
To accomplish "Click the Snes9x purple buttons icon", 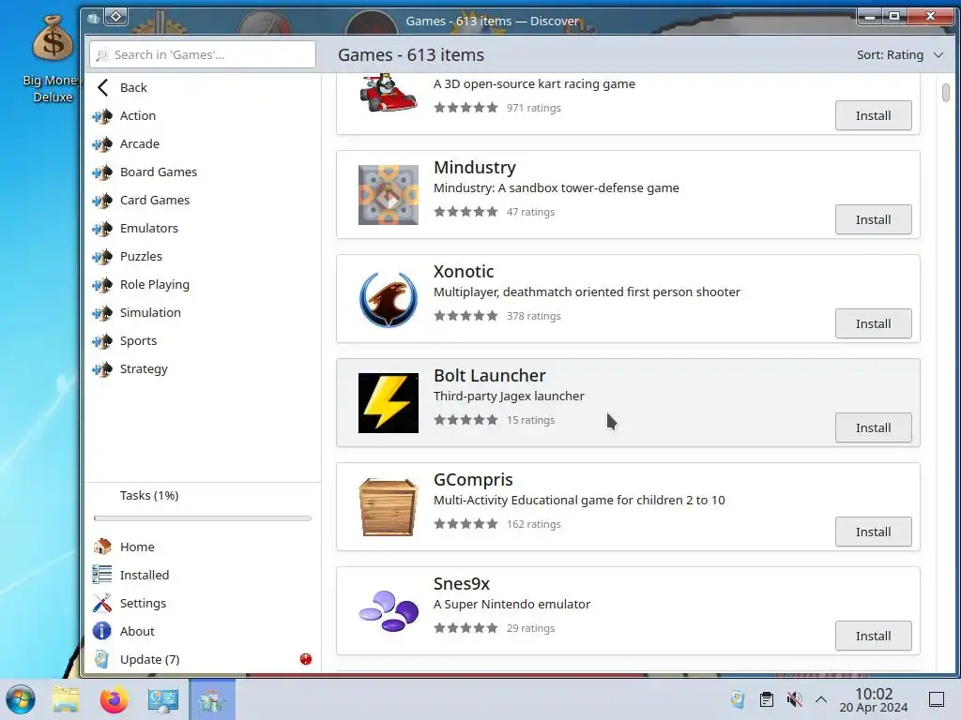I will click(389, 611).
